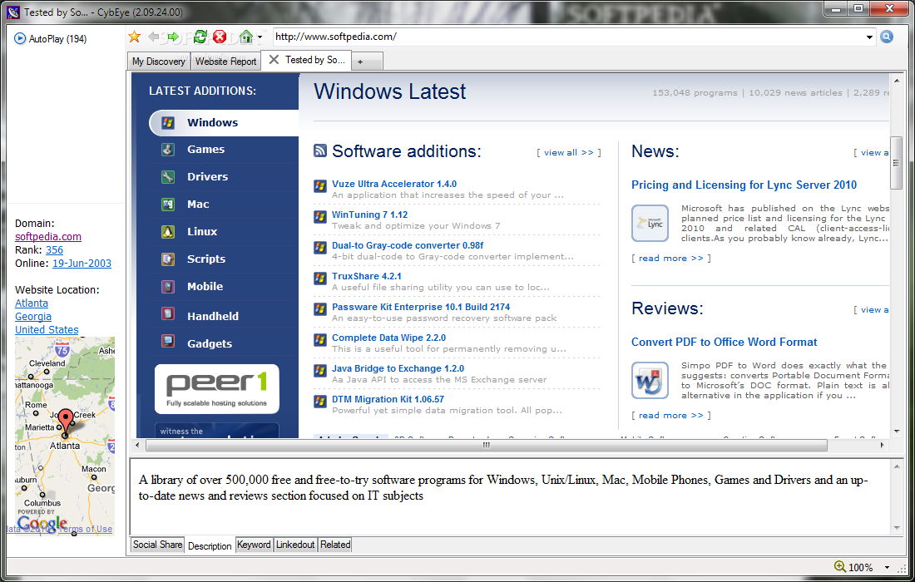Click the PDF to Word review thumbnail
The width and height of the screenshot is (915, 582).
650,380
